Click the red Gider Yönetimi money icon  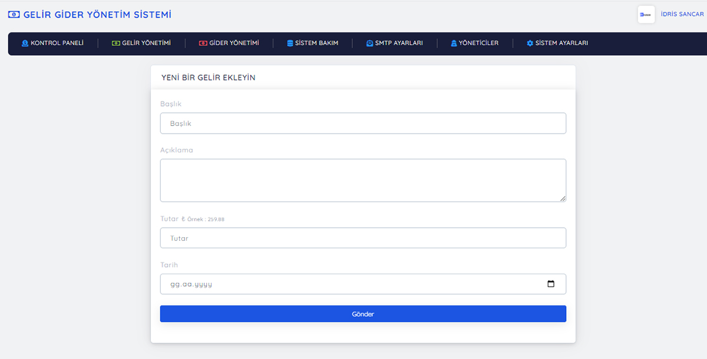click(x=203, y=44)
